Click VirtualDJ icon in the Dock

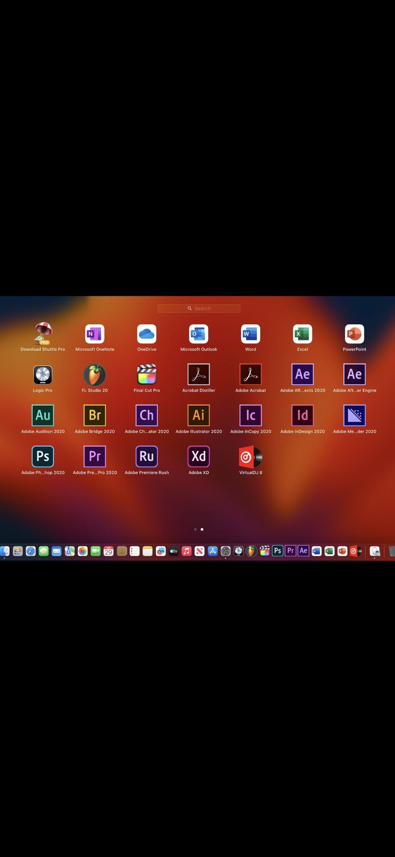coord(355,551)
